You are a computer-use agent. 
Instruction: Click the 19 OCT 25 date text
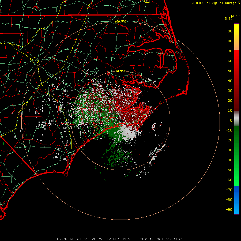pos(160,239)
